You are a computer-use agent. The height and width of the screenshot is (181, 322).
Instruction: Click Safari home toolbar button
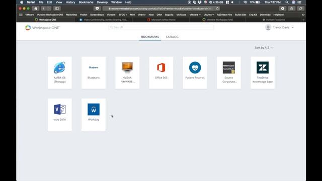pos(36,9)
